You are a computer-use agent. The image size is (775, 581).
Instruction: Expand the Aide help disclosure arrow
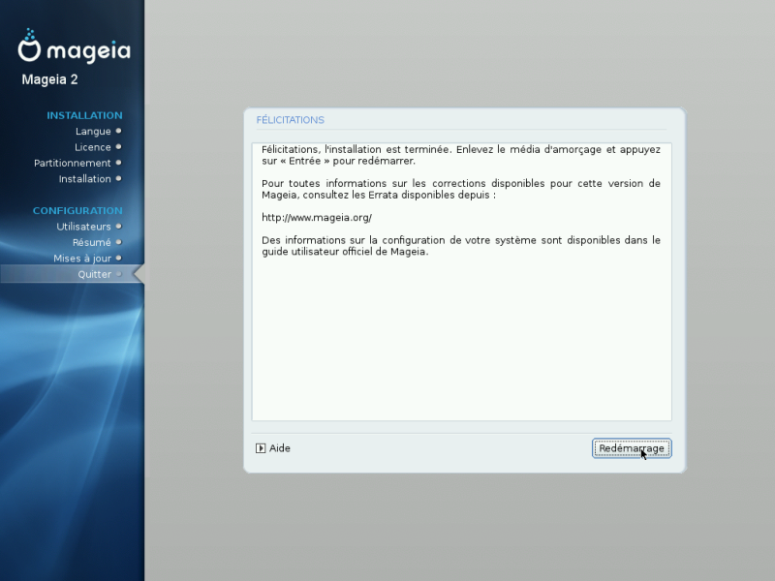coord(261,448)
